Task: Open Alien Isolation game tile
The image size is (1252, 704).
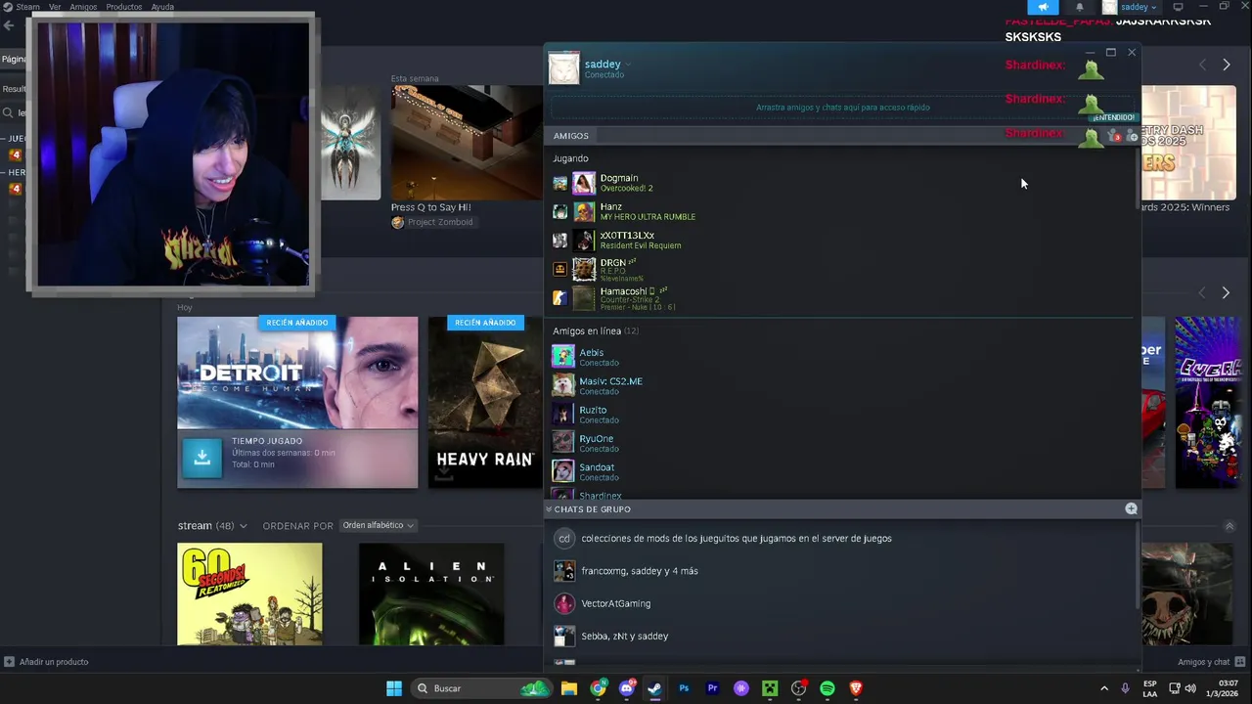Action: [x=431, y=594]
